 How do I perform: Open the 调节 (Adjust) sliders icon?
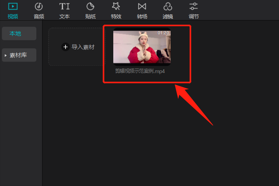(194, 7)
